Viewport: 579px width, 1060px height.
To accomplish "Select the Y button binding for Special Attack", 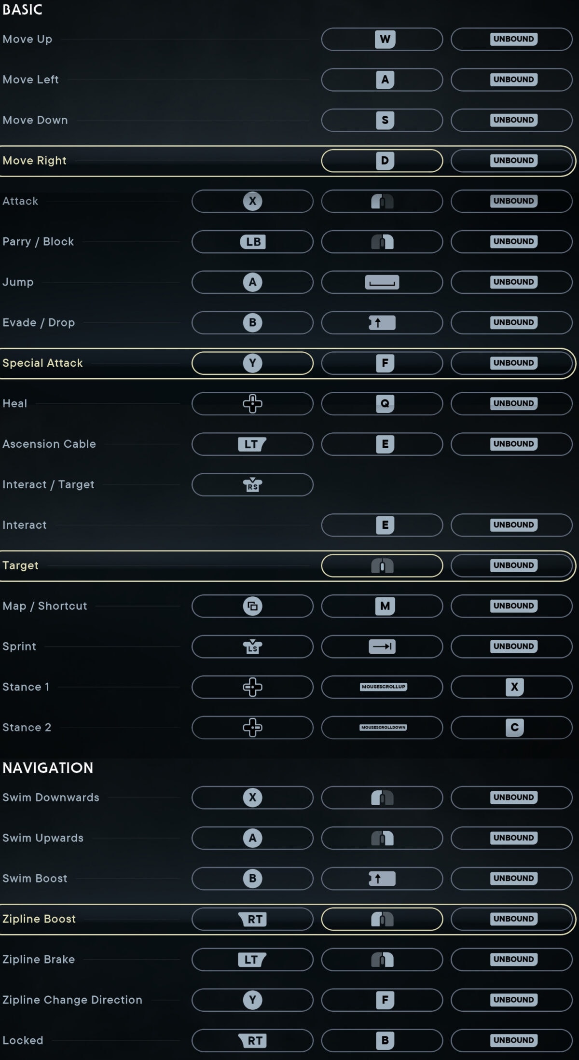I will pos(252,363).
